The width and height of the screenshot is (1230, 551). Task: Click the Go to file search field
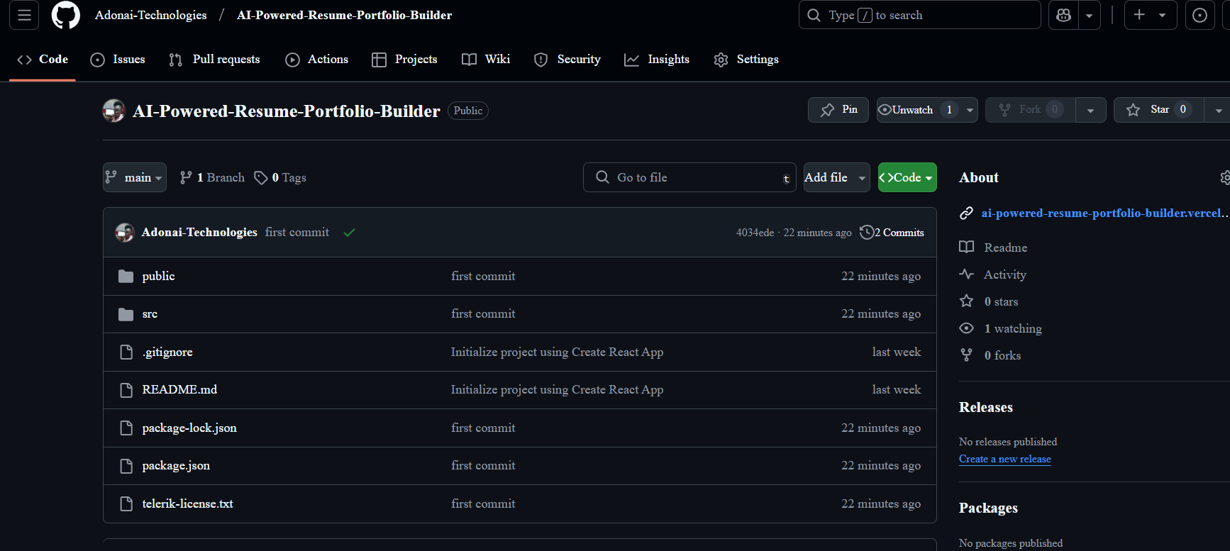[690, 177]
